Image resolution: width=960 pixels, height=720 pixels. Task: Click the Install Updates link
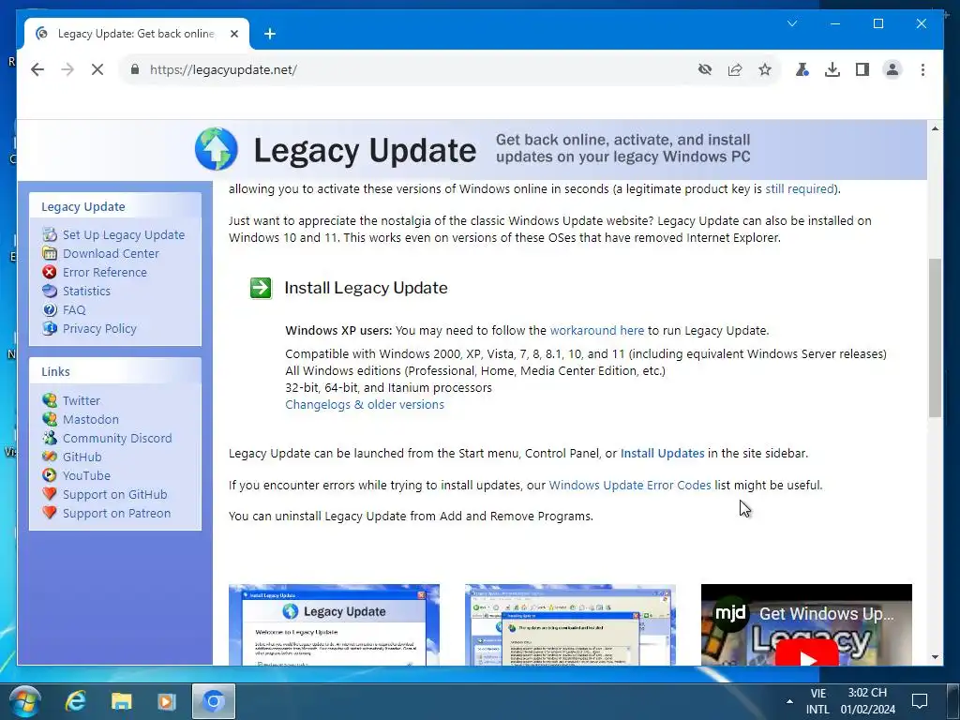[663, 454]
